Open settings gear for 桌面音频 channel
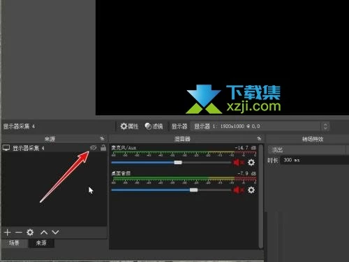Viewport: 349px width, 262px height. click(x=251, y=190)
